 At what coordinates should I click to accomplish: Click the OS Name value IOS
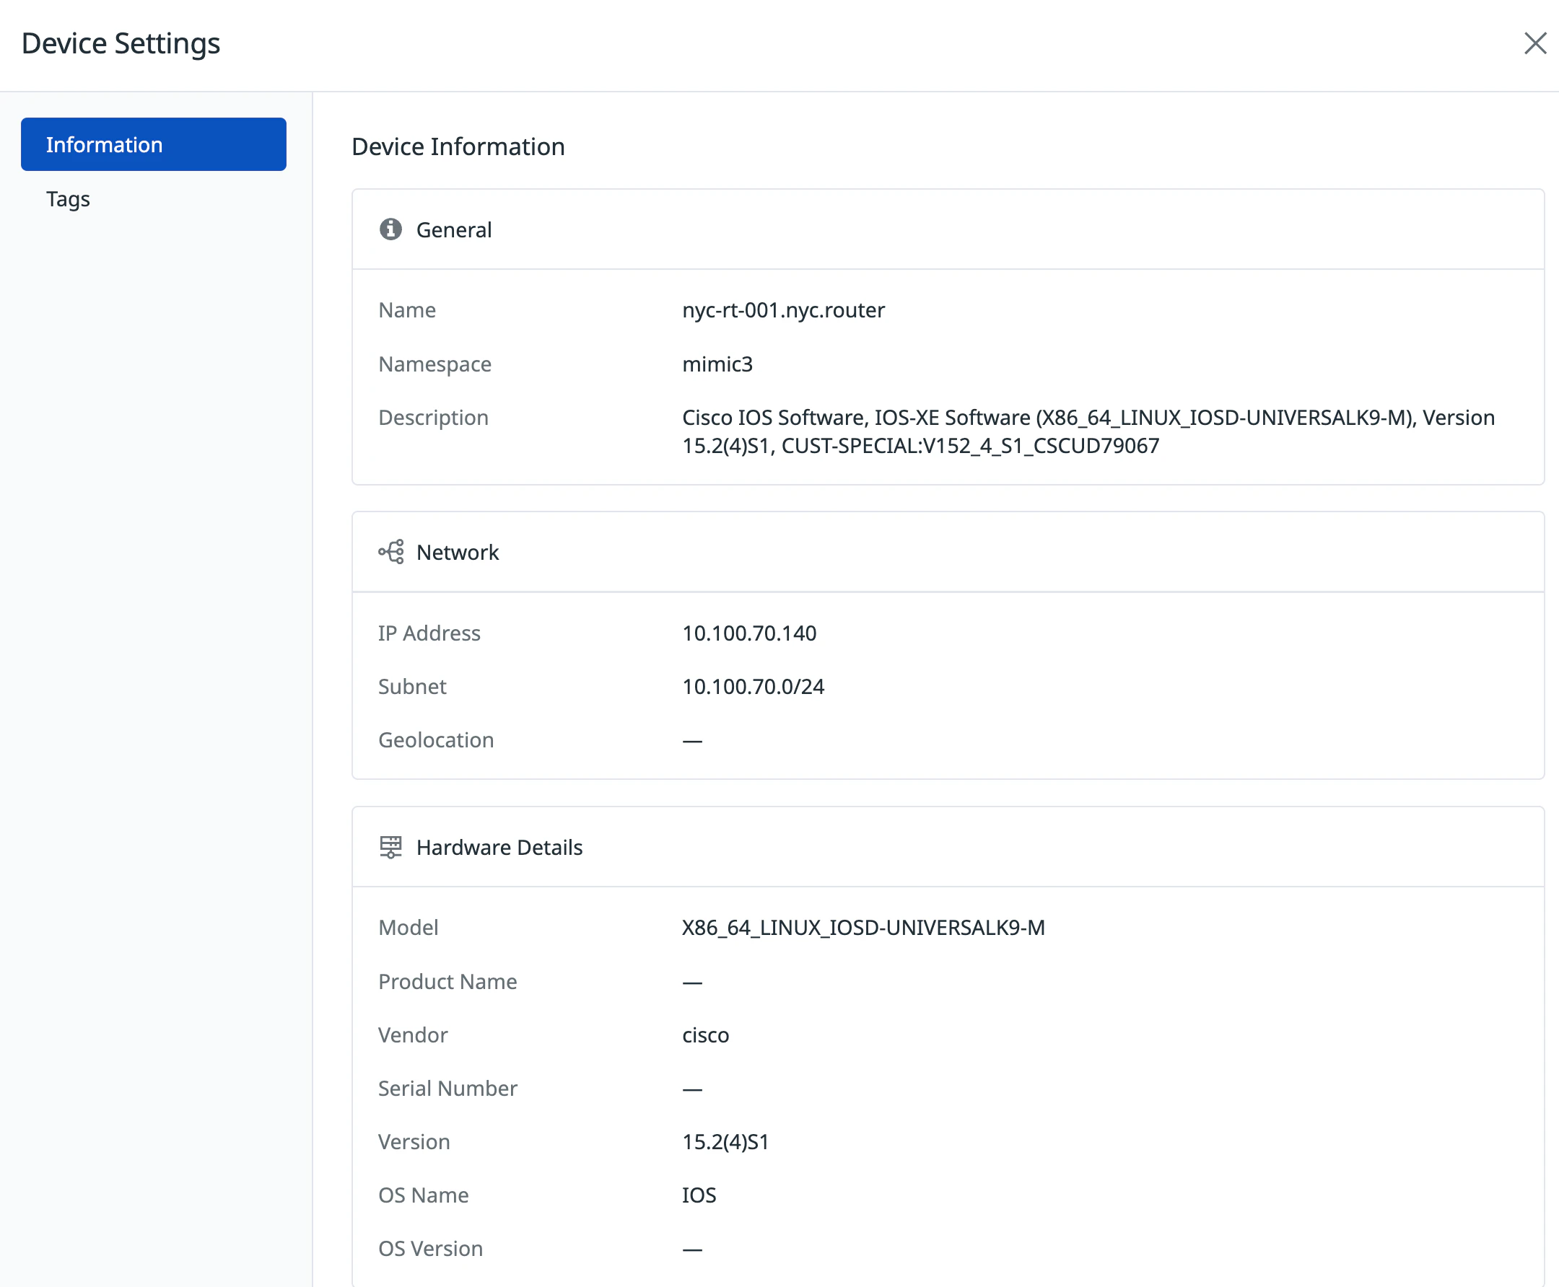(699, 1195)
